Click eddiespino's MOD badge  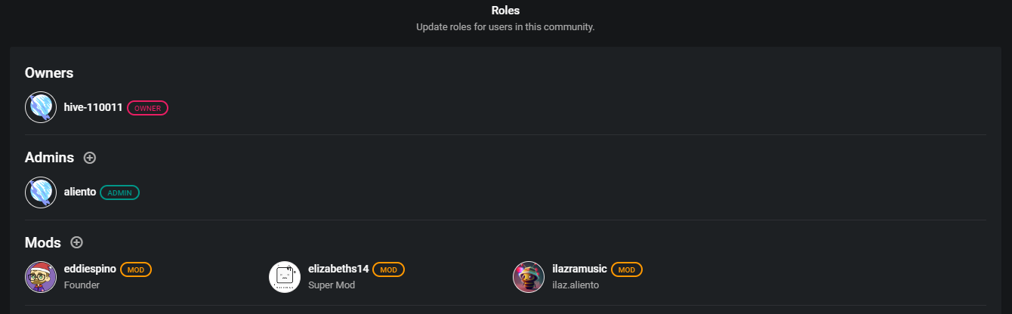pos(136,269)
